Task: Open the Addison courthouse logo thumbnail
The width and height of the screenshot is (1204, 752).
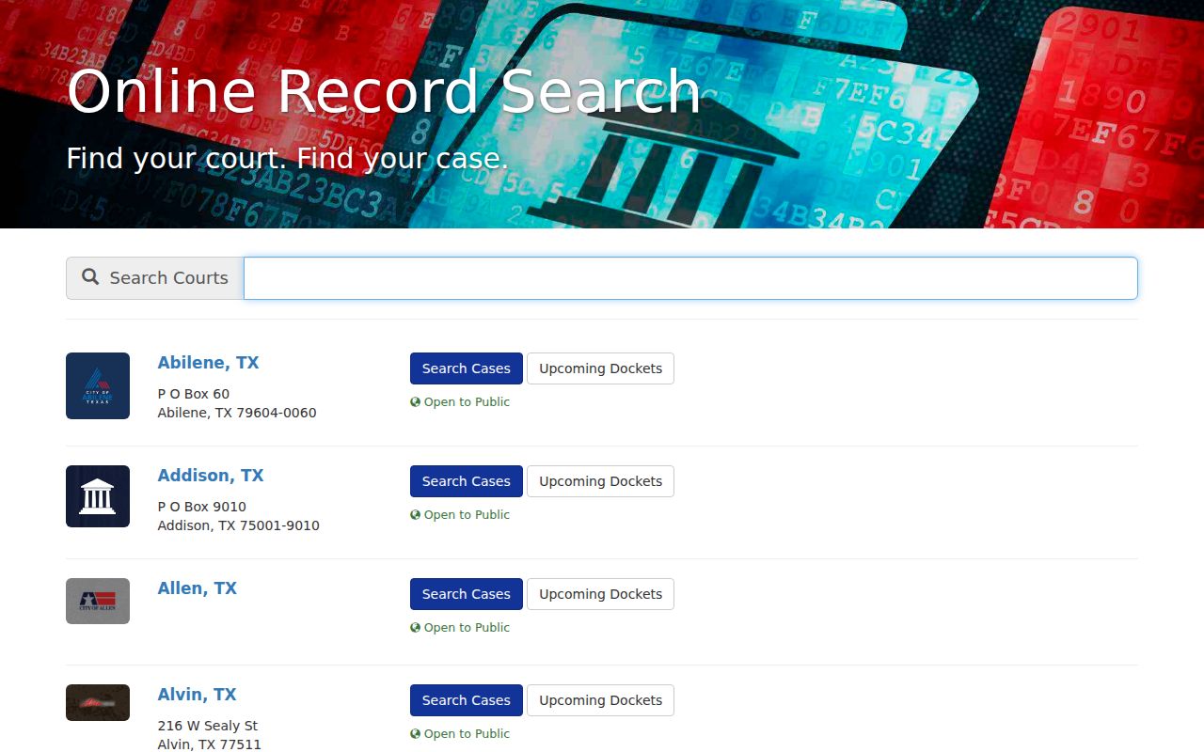Action: 98,496
